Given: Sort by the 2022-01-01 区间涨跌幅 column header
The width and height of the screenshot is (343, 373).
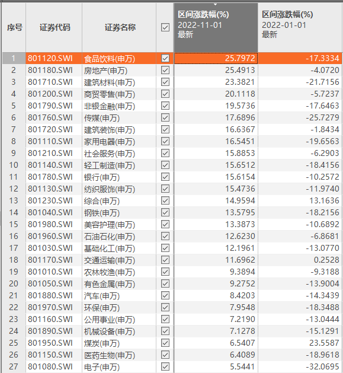Looking at the screenshot, I should (300, 28).
